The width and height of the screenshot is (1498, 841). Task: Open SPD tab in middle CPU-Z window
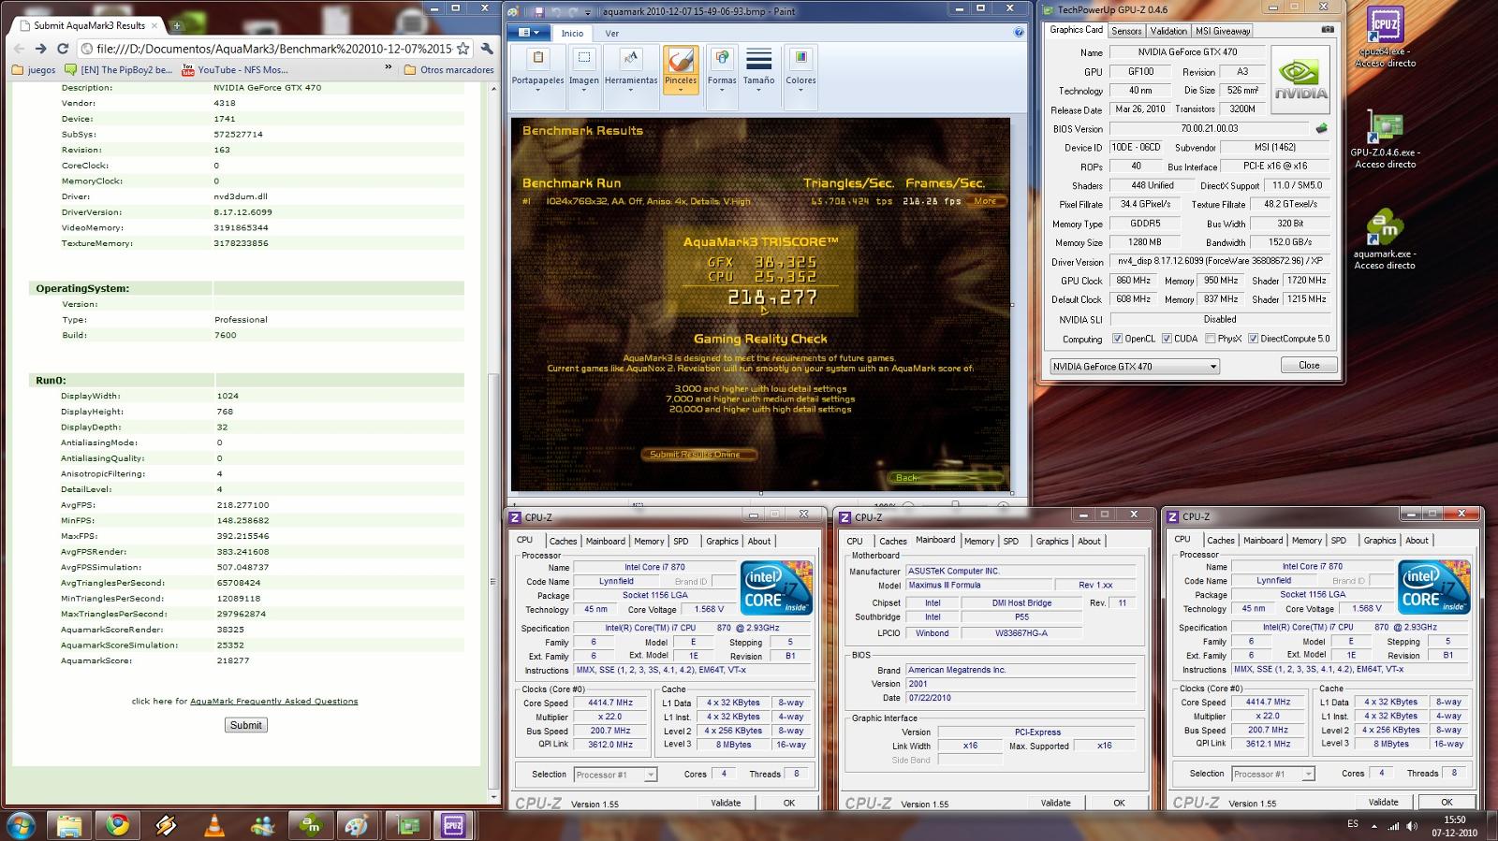pos(1010,541)
